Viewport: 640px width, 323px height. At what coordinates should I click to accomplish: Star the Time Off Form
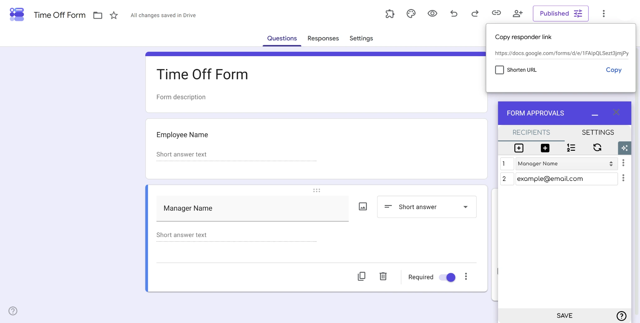(x=114, y=15)
